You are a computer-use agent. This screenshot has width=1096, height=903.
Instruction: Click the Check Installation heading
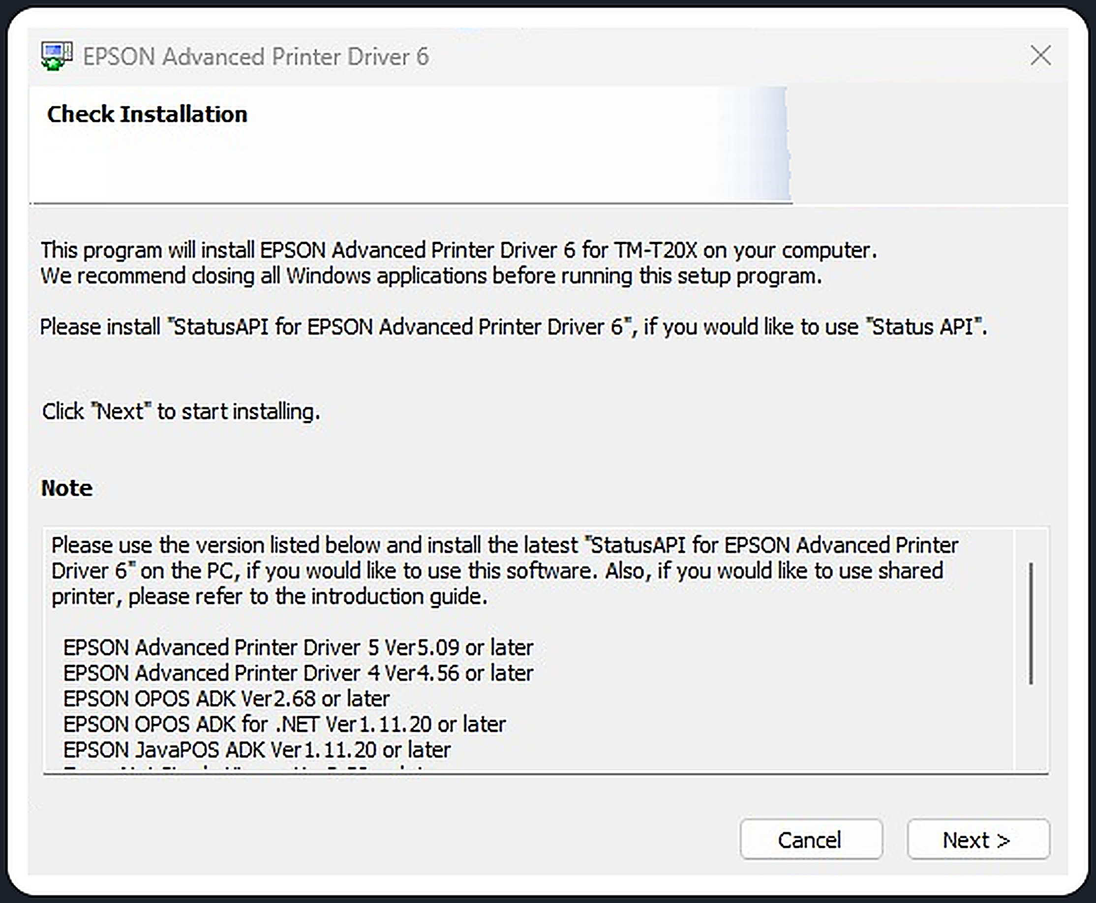coord(147,115)
